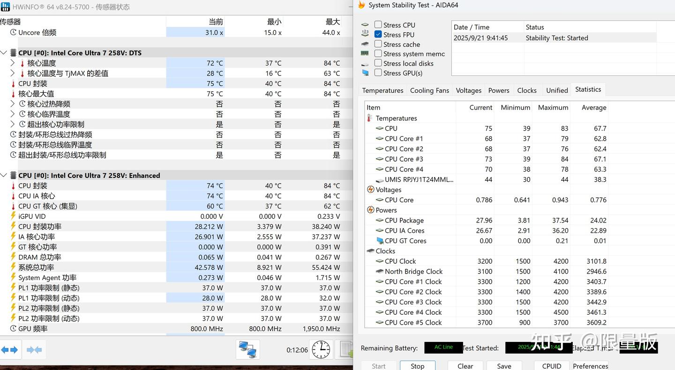This screenshot has width=675, height=370.
Task: Click Clocks group chip icon in AIDA64
Action: [371, 251]
